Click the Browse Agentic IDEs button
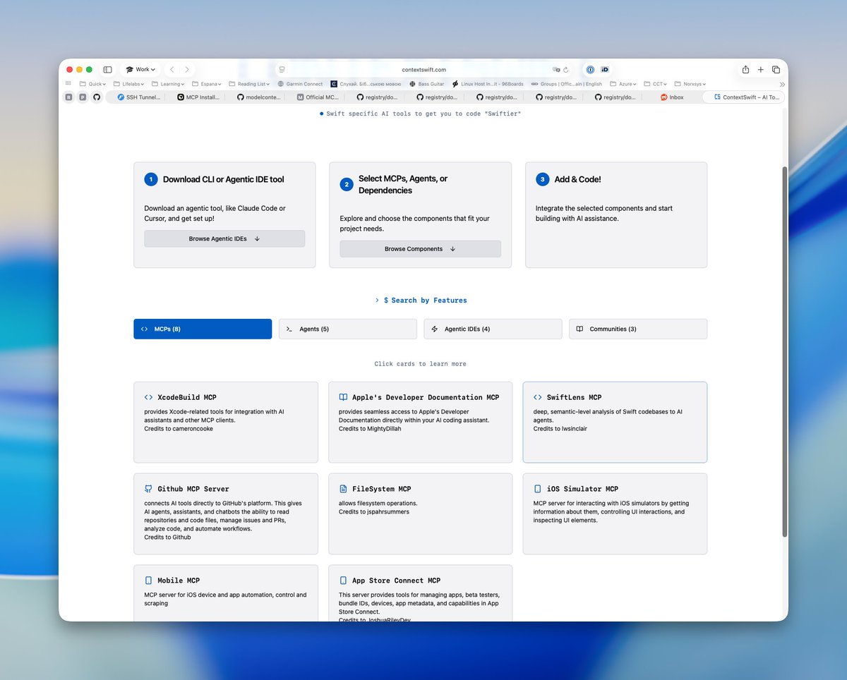The width and height of the screenshot is (847, 680). click(224, 238)
